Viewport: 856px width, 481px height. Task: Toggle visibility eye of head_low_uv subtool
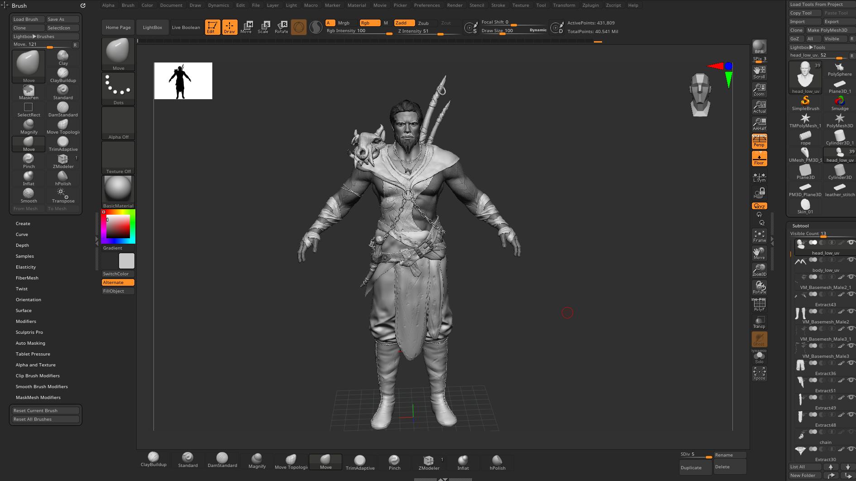click(x=851, y=243)
